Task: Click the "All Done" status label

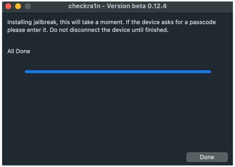Action: coord(19,51)
